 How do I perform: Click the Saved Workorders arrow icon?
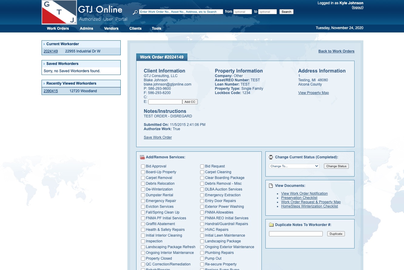(x=44, y=64)
